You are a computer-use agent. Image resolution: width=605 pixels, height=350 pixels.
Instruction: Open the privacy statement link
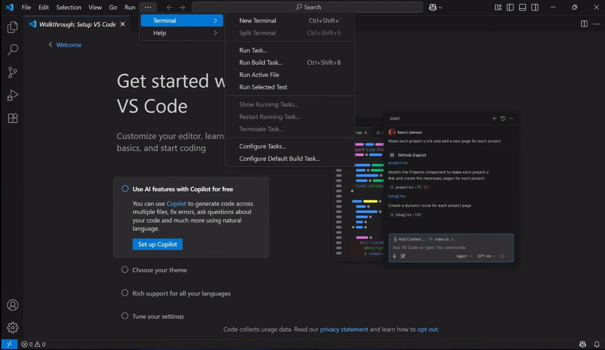click(x=344, y=329)
